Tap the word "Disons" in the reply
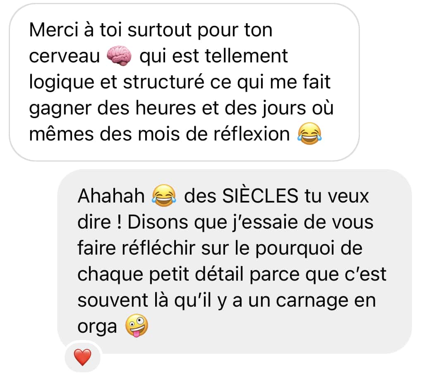The image size is (427, 379). point(158,222)
